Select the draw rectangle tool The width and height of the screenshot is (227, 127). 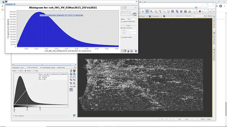[173, 11]
